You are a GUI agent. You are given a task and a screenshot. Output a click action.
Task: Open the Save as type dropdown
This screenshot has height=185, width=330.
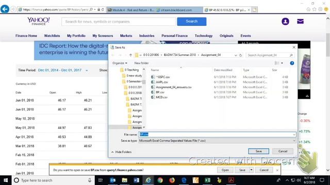pyautogui.click(x=294, y=141)
